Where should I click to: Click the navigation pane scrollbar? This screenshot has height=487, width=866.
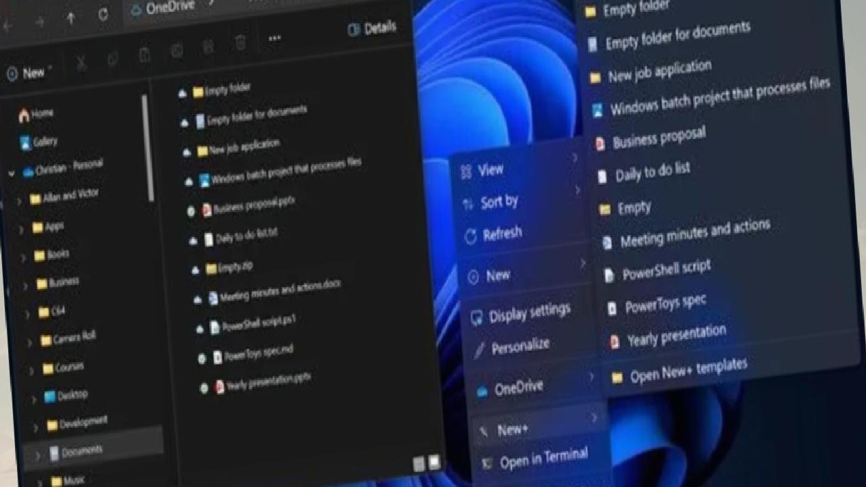(147, 147)
